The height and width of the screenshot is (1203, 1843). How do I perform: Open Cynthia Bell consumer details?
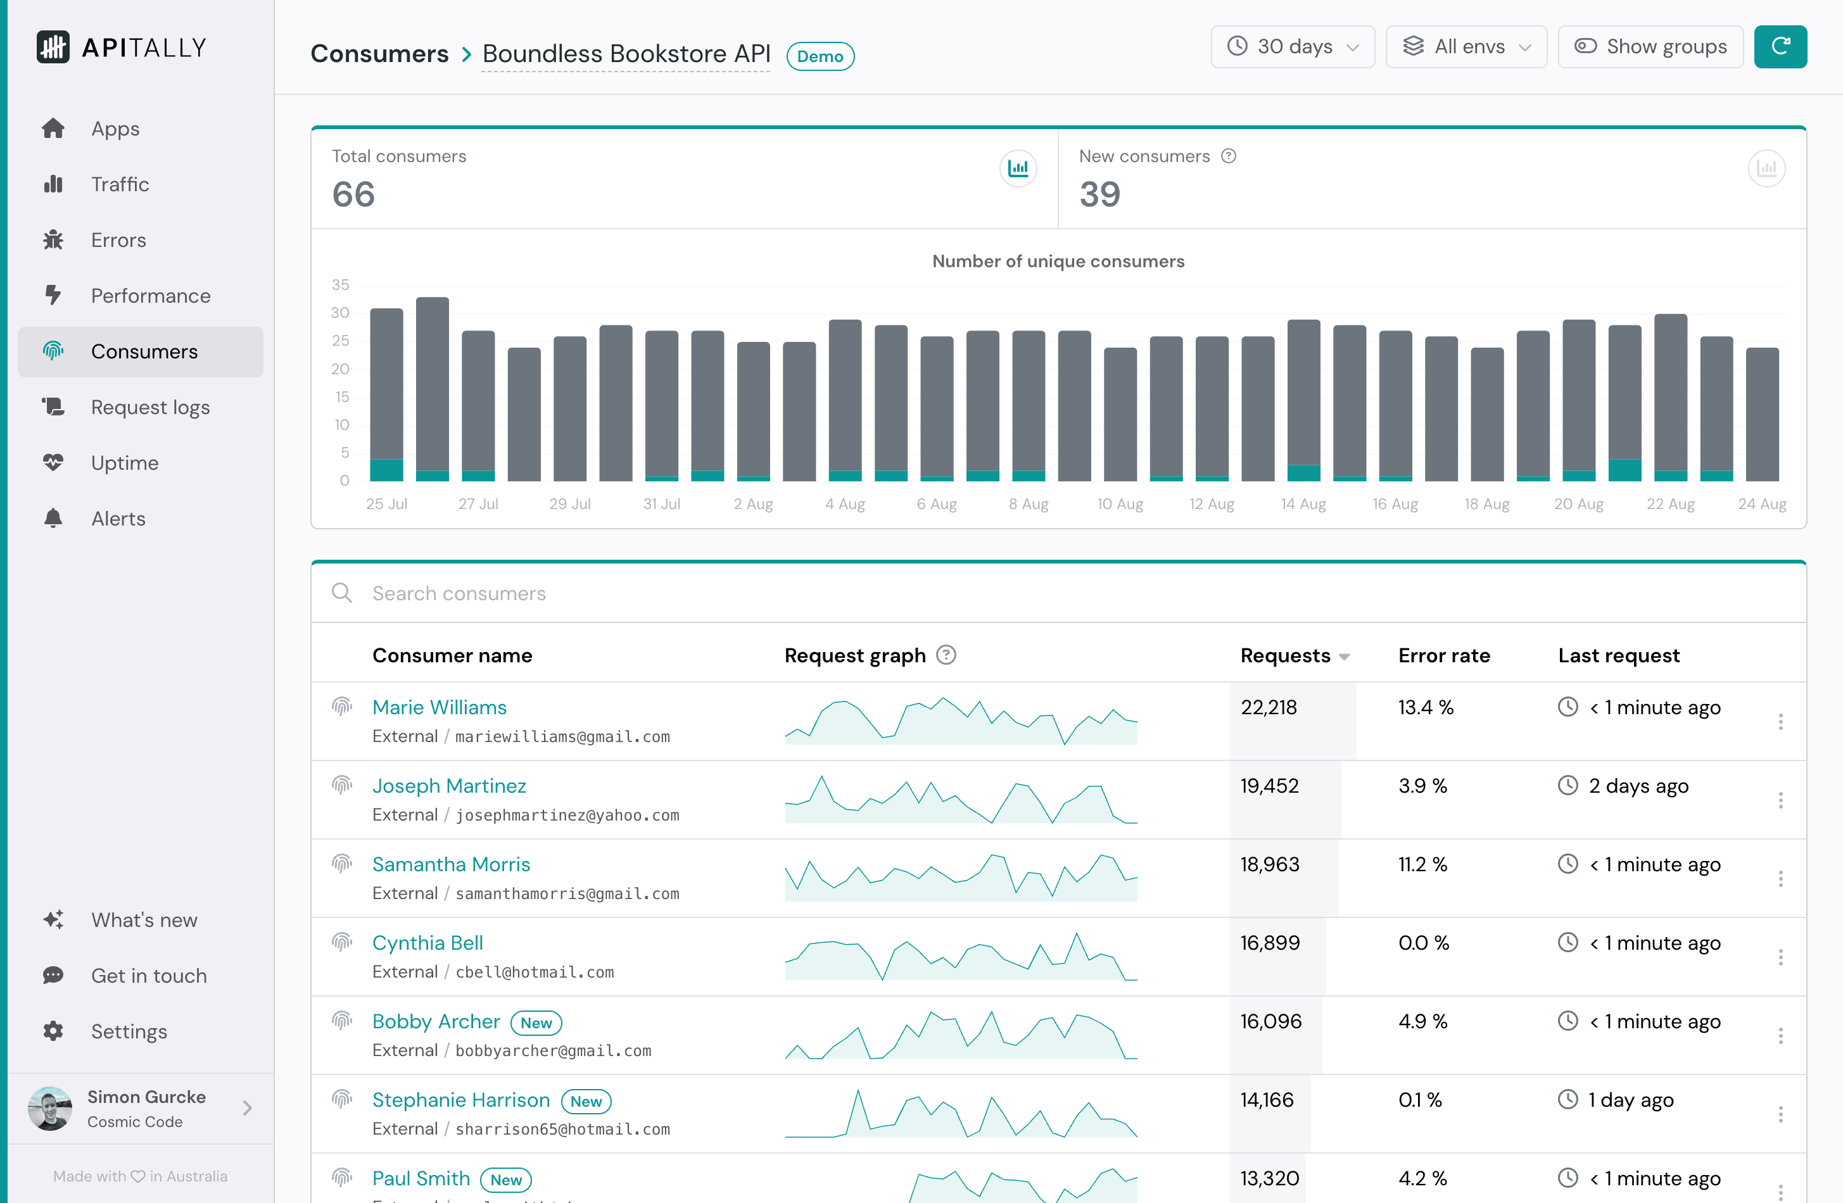click(x=427, y=943)
